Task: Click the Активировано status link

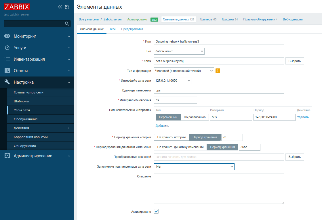Action: (x=137, y=19)
